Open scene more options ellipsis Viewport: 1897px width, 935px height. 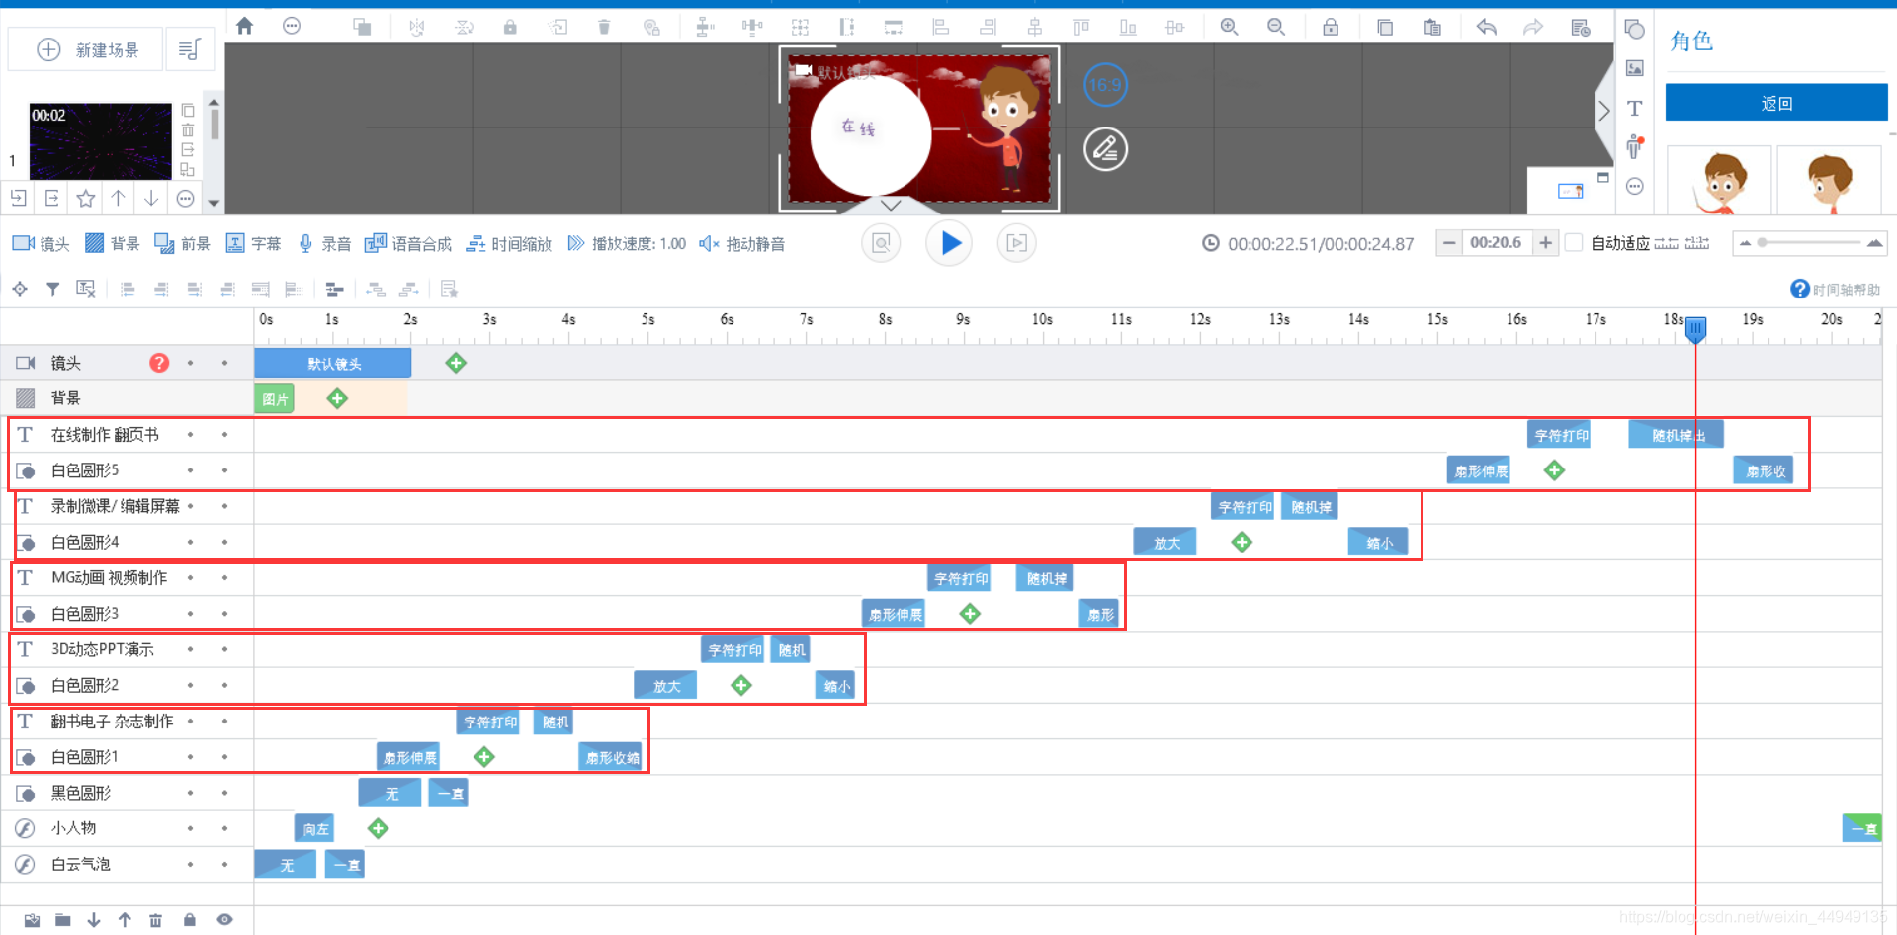pos(185,199)
